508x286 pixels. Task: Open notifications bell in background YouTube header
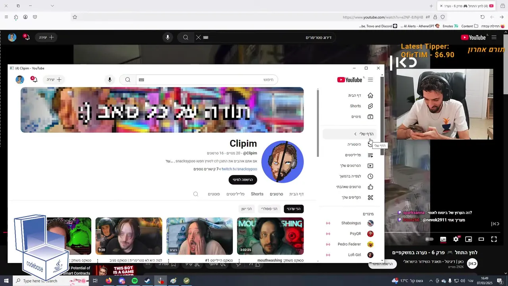click(27, 37)
